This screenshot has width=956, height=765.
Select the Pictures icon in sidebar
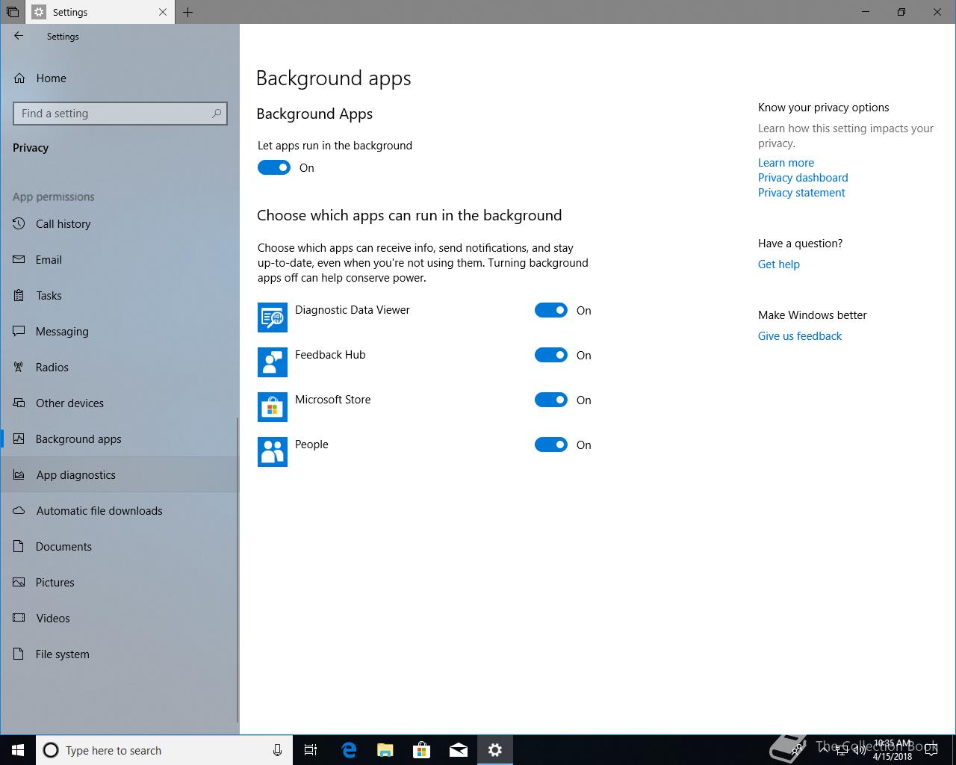(19, 582)
